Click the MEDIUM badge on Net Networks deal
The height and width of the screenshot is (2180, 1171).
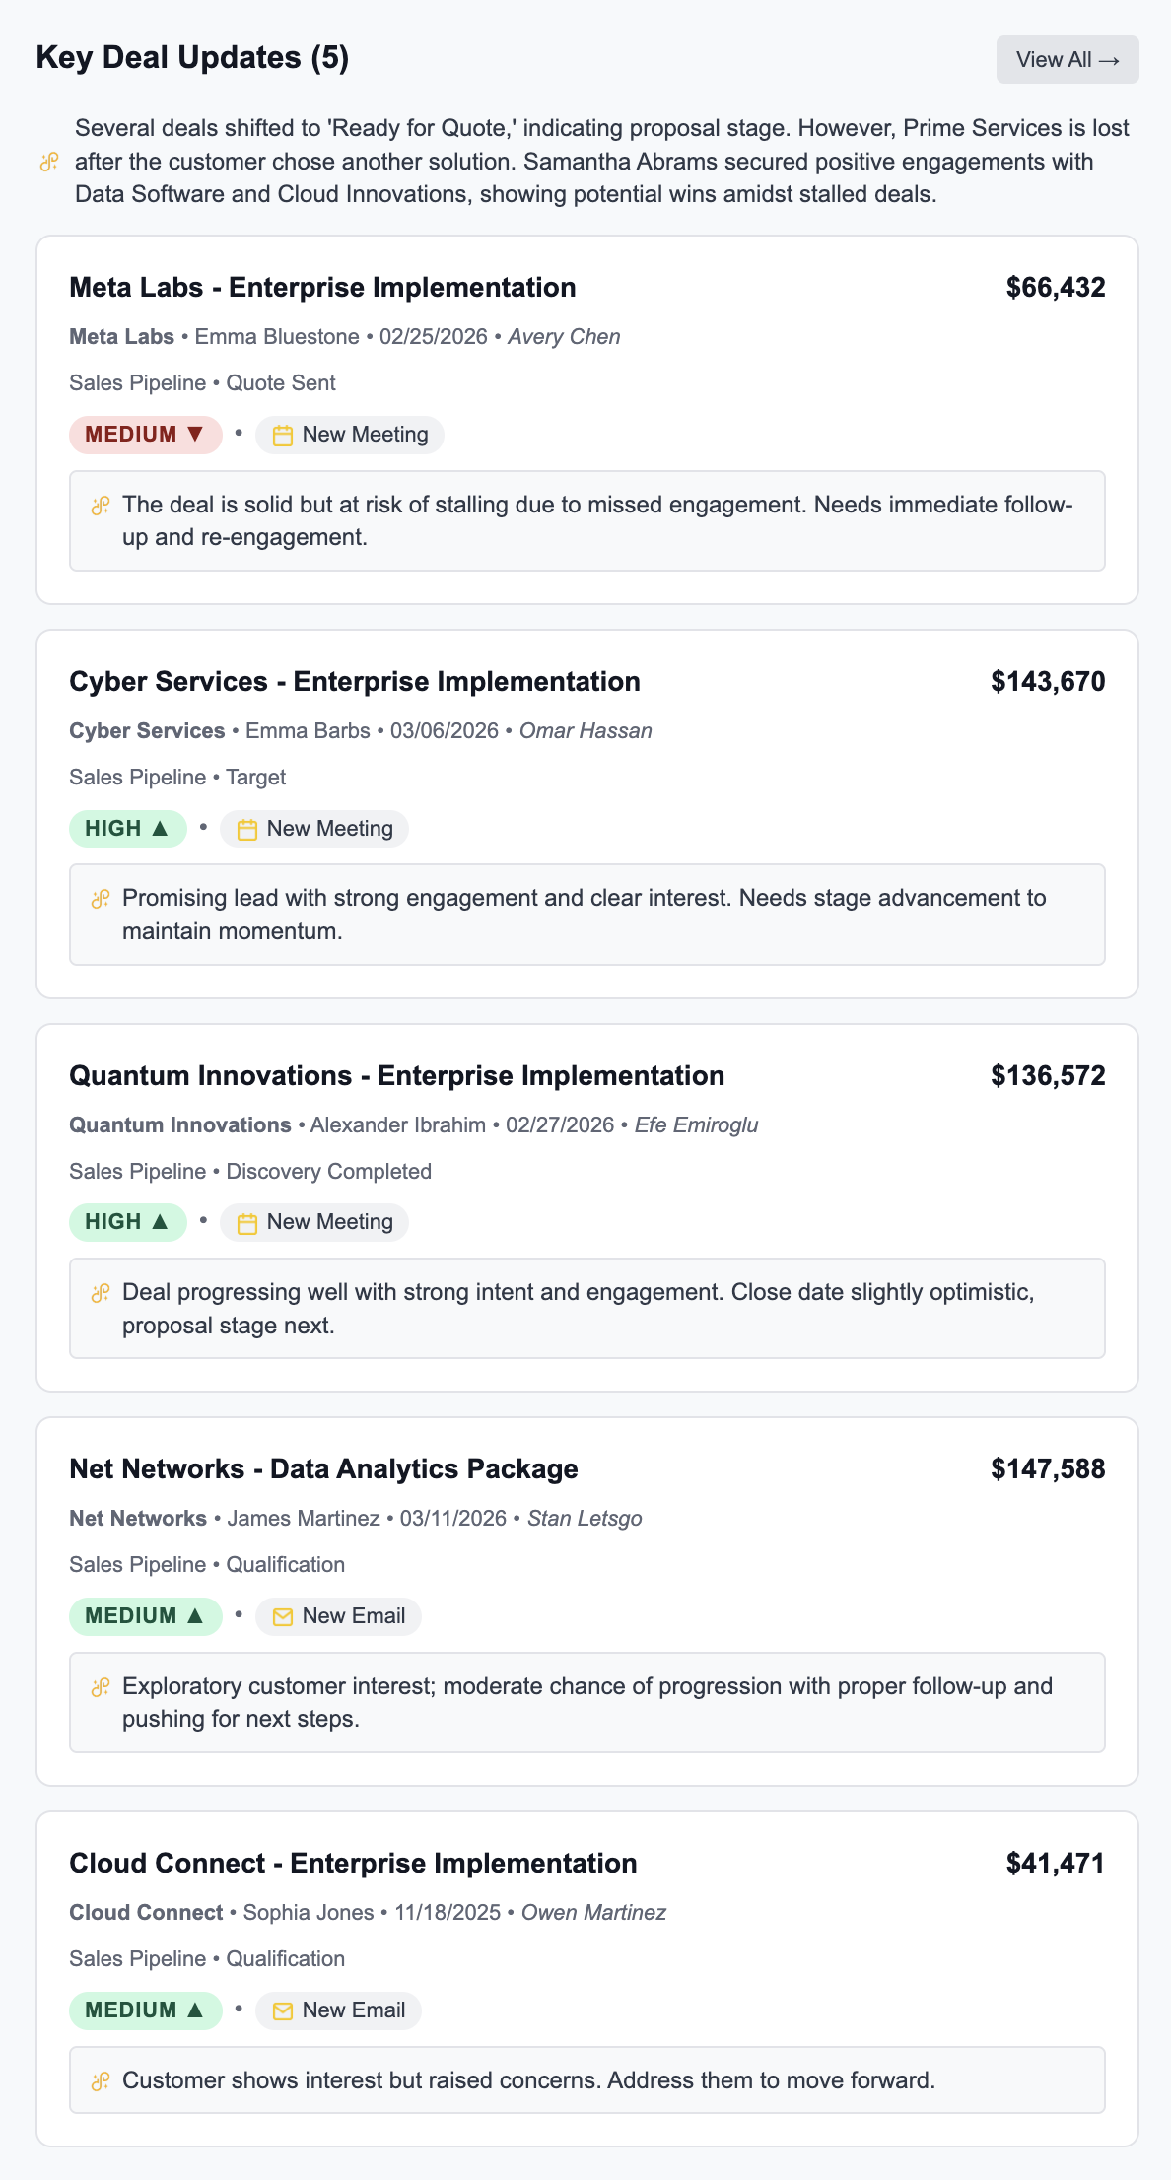click(145, 1616)
